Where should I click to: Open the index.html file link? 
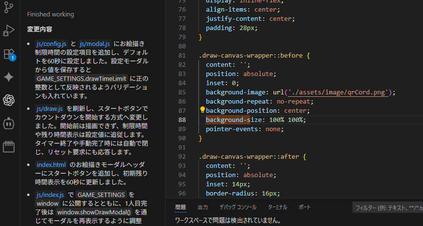(51, 165)
